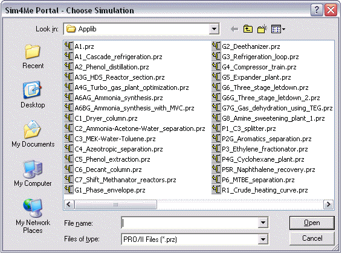Click file icon of R1_Crude_heating_curve.prz
Viewport: 342px width, 254px height.
(216, 189)
